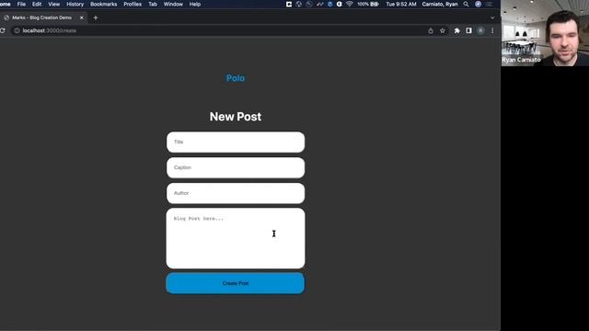Close the Marko Blog Creation Demo tab
The image size is (589, 331).
coord(82,17)
